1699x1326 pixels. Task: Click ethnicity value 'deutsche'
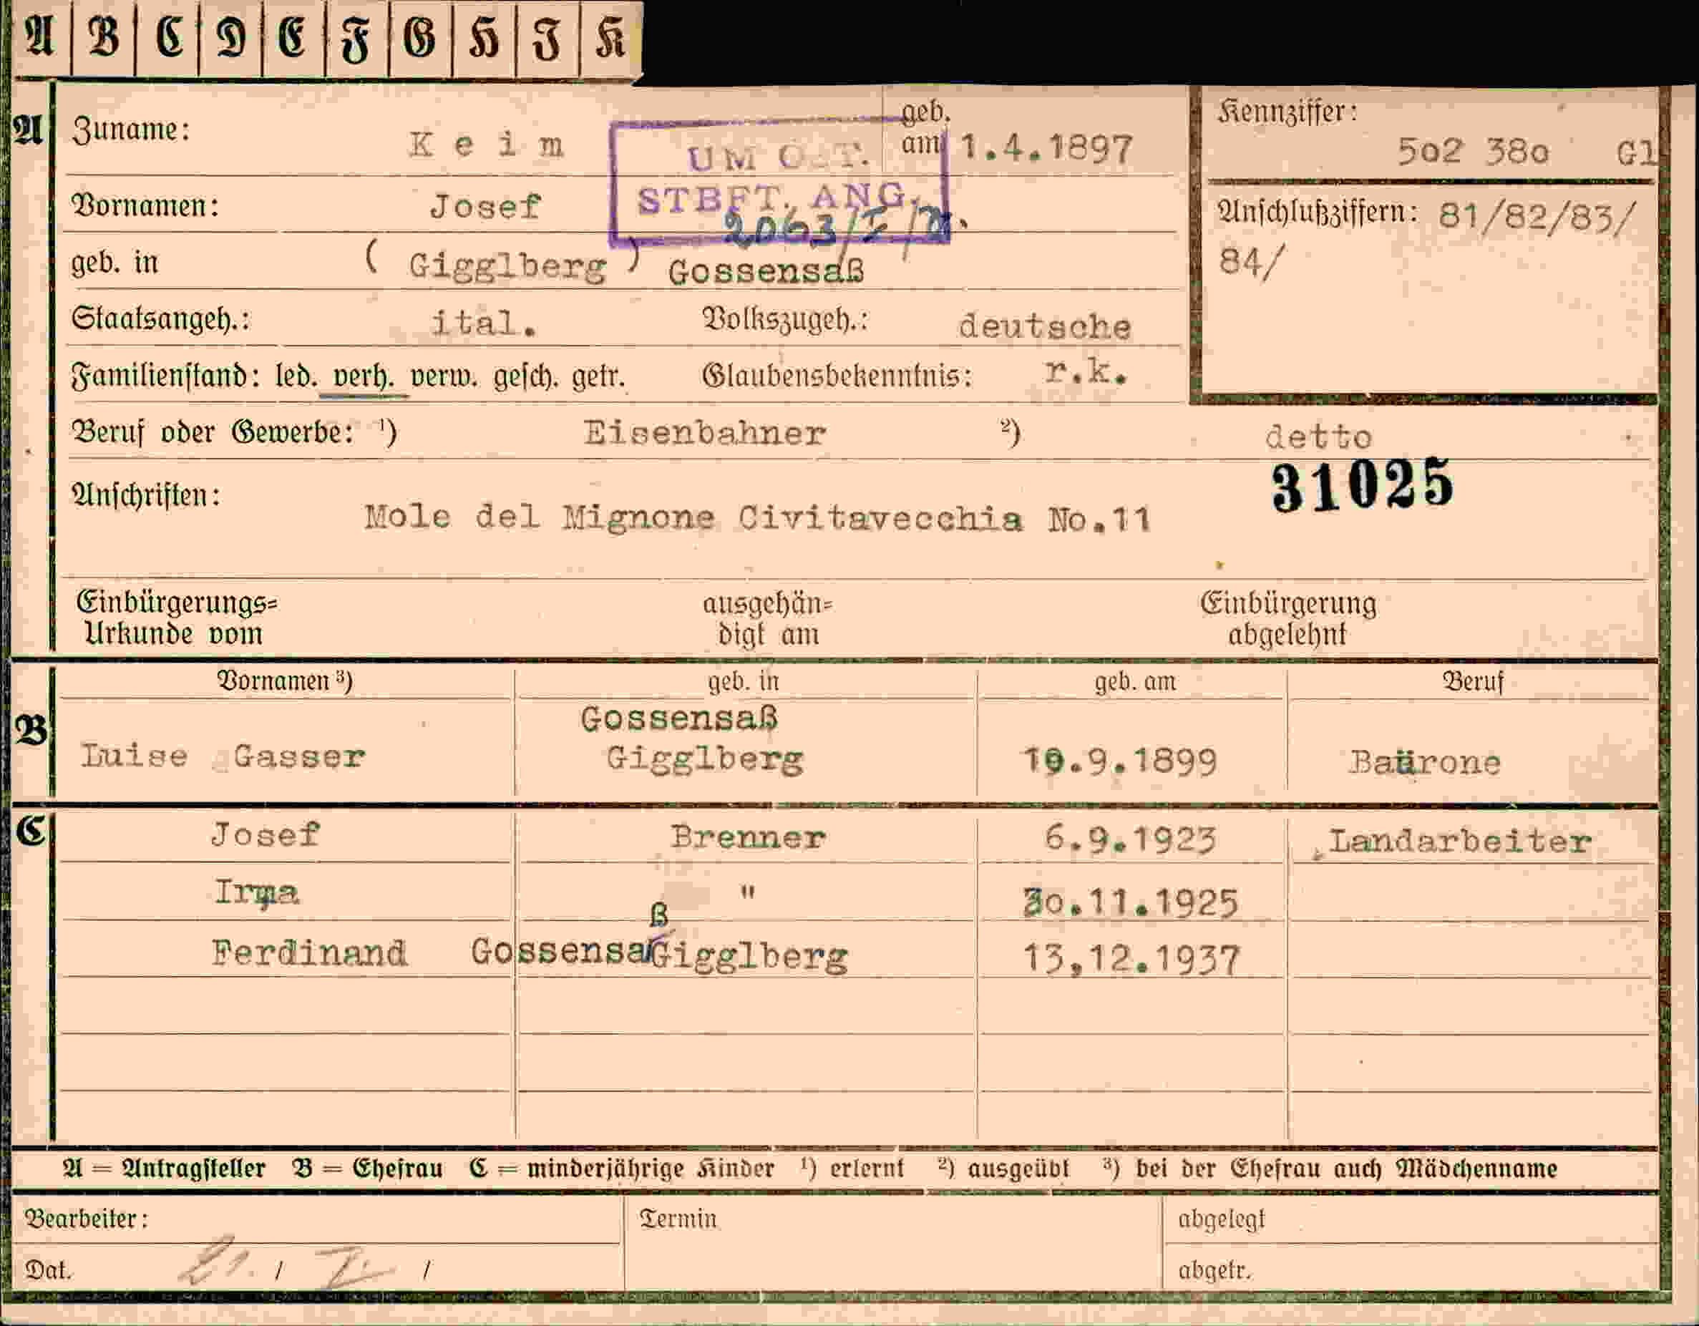pos(1045,326)
